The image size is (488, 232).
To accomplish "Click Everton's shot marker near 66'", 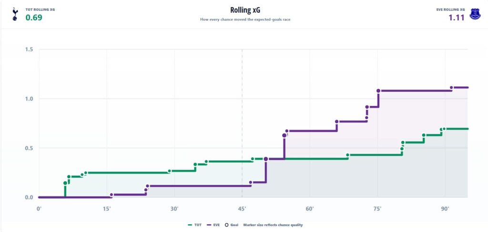I will pos(337,122).
